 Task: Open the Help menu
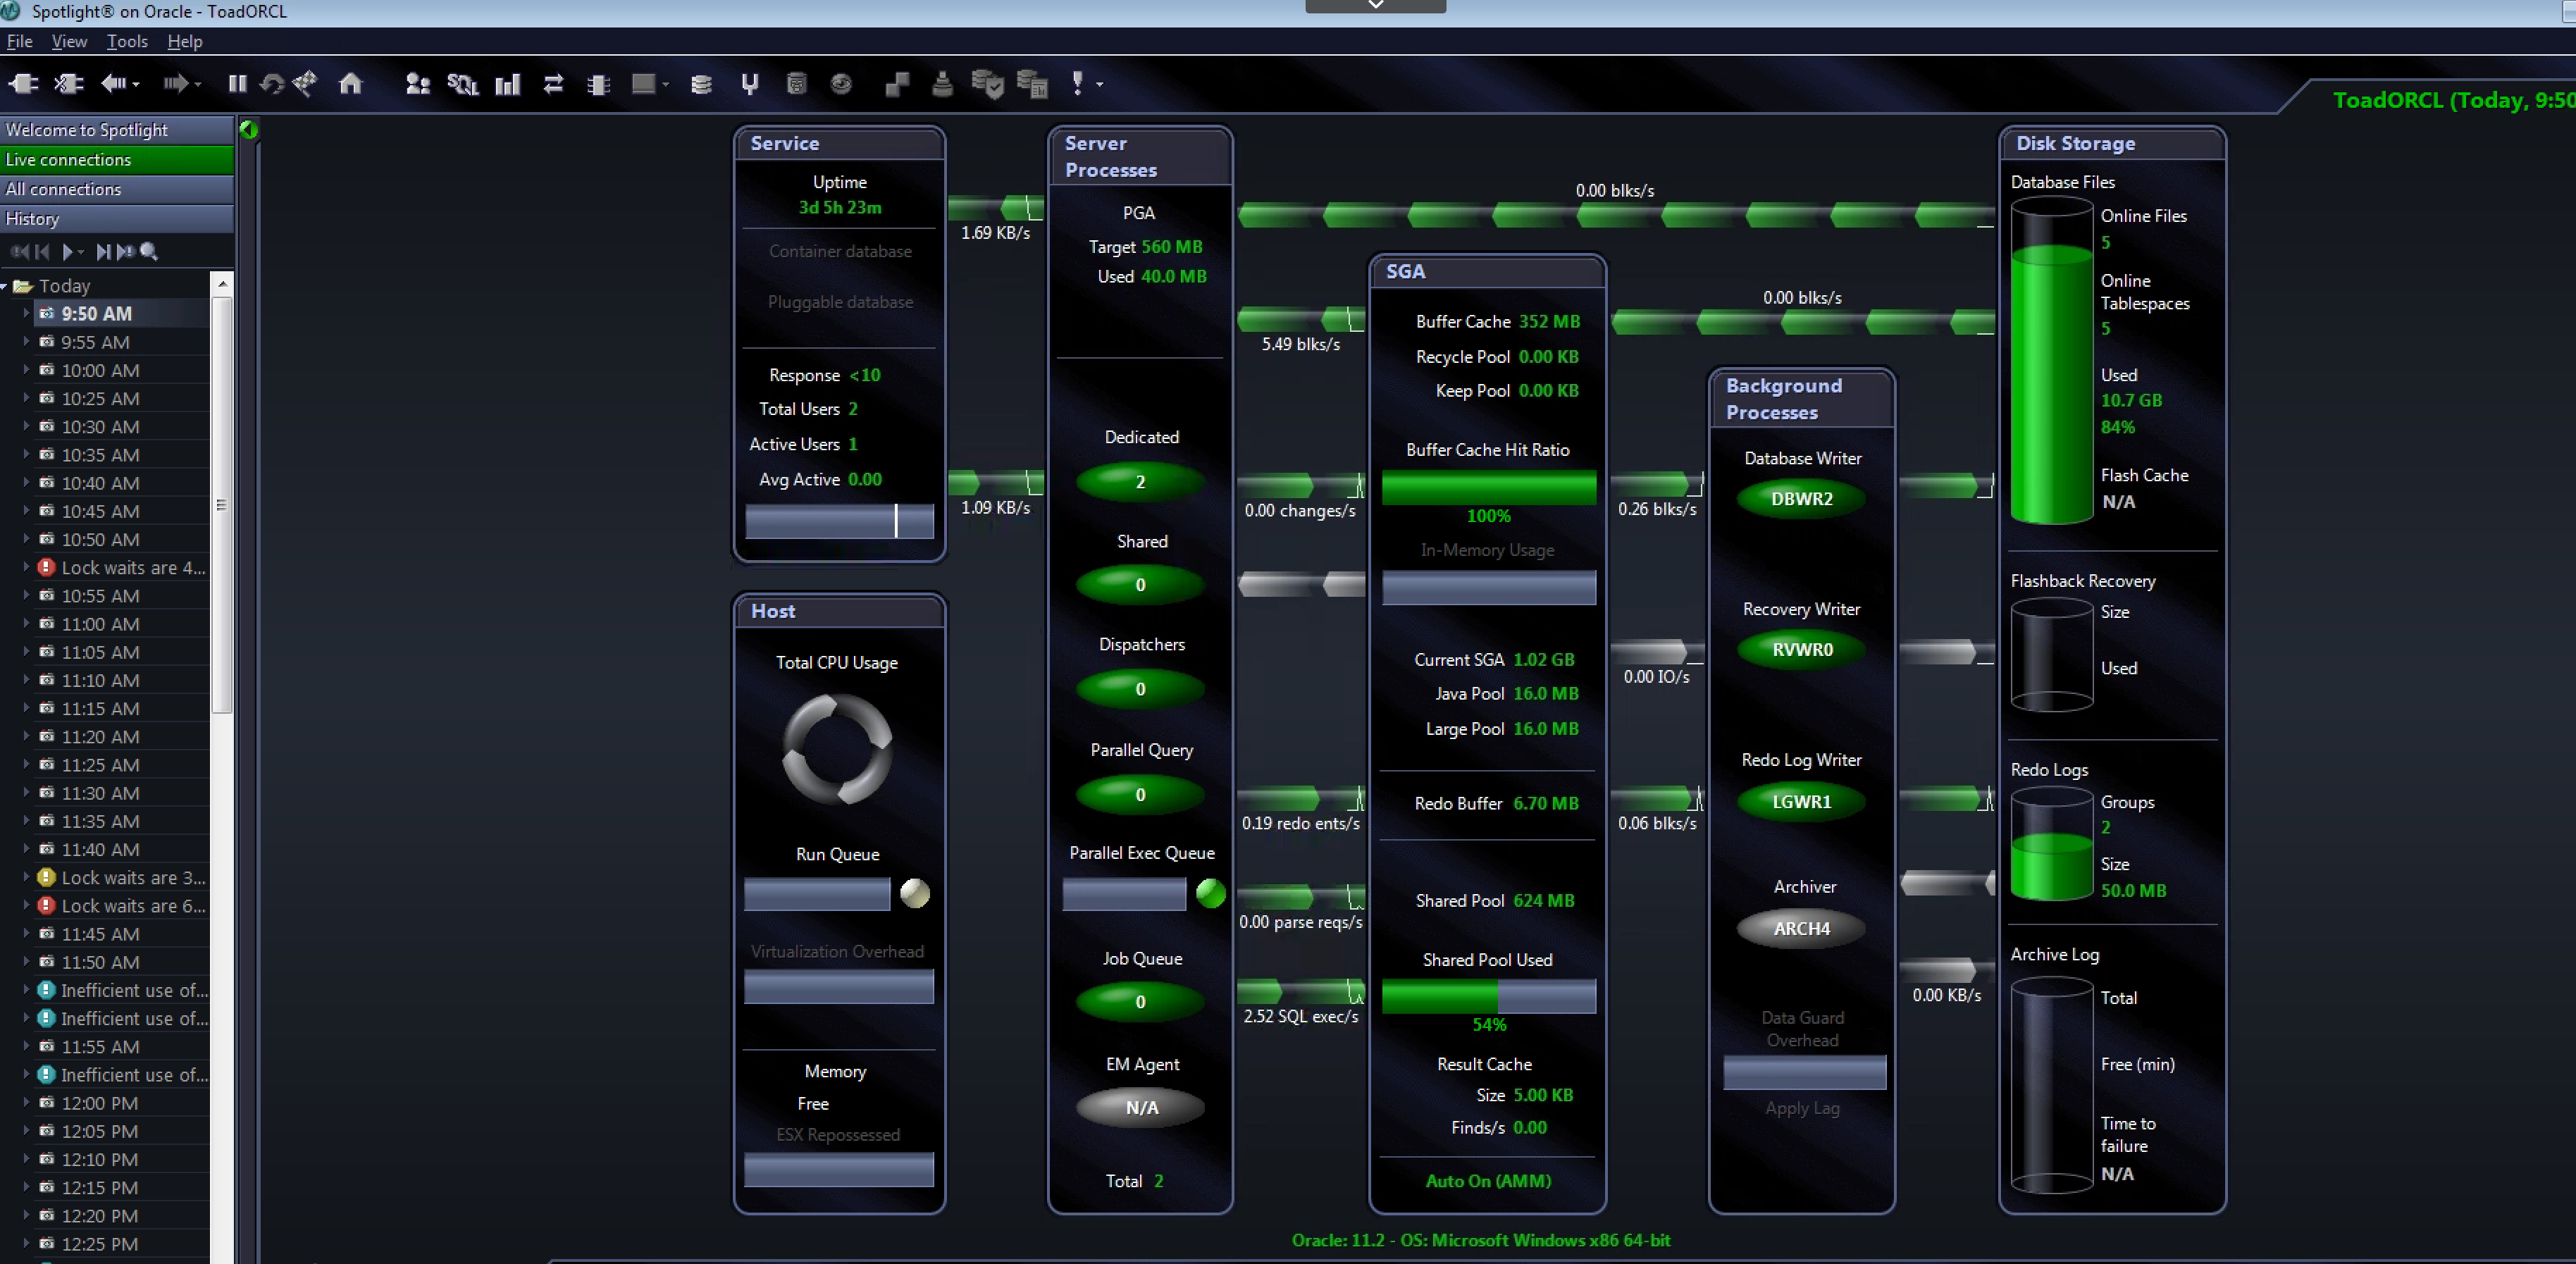184,41
